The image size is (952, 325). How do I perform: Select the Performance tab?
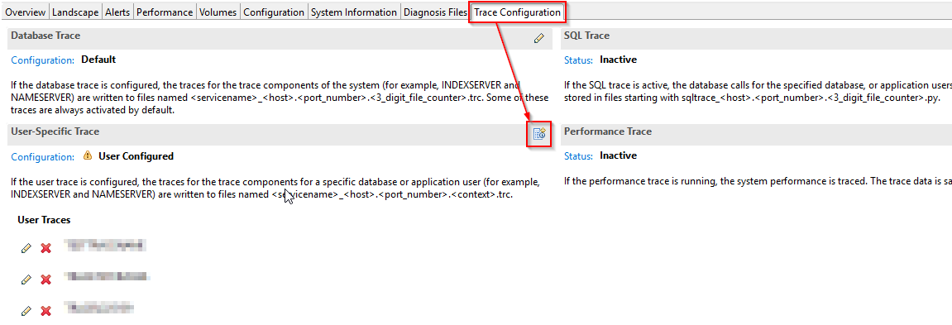point(165,12)
